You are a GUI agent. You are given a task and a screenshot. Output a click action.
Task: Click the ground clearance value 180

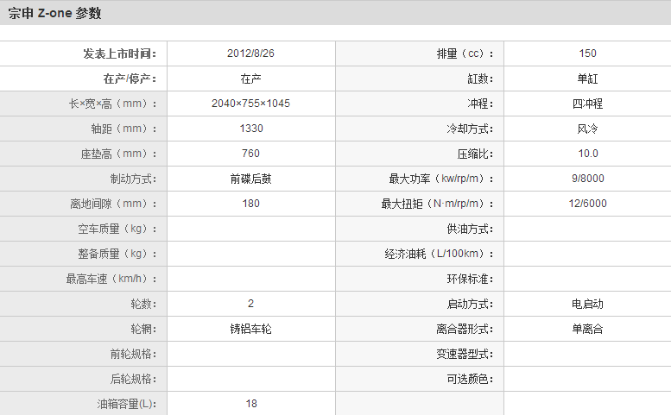click(x=250, y=204)
